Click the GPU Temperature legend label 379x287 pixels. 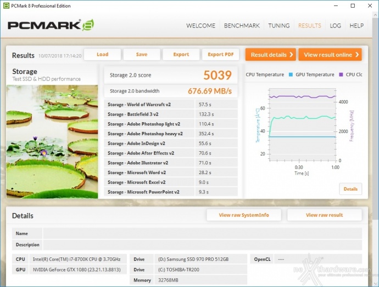[x=315, y=74]
